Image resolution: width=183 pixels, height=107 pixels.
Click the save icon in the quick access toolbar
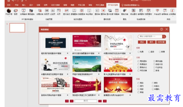[9, 1]
